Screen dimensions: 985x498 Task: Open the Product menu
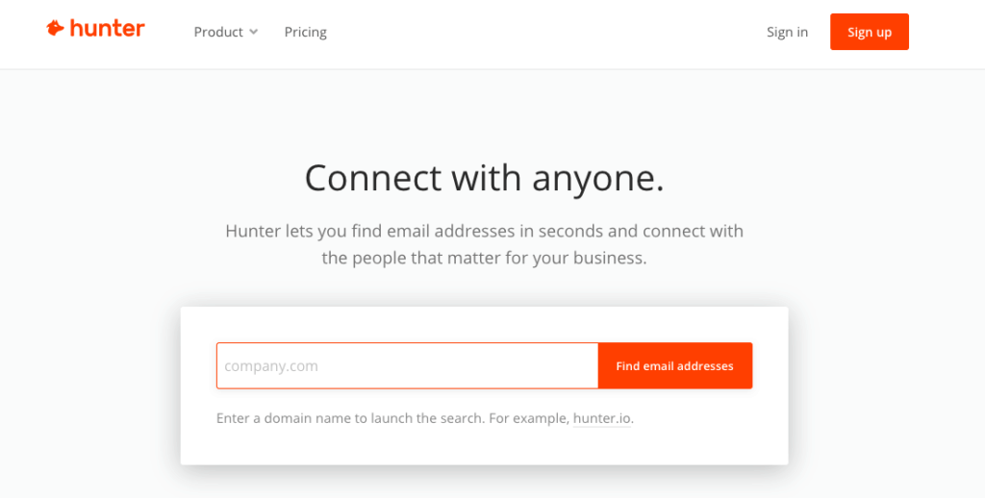click(218, 32)
